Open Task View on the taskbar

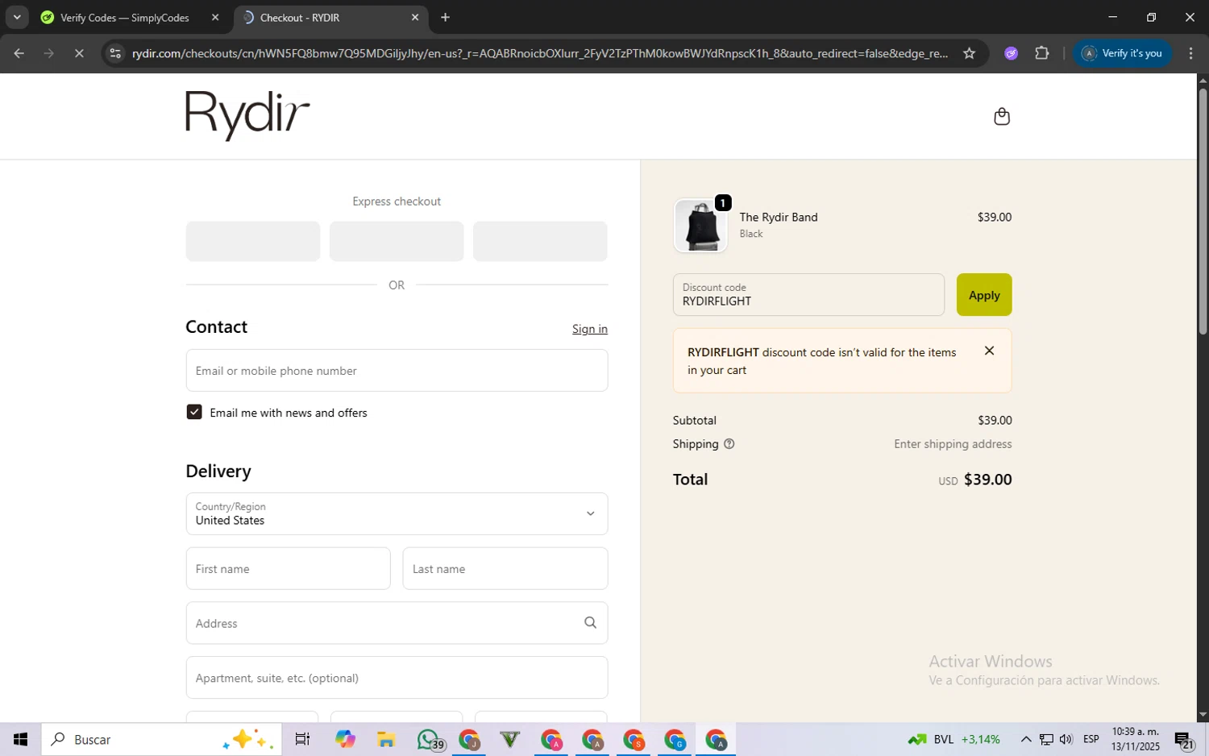tap(302, 739)
